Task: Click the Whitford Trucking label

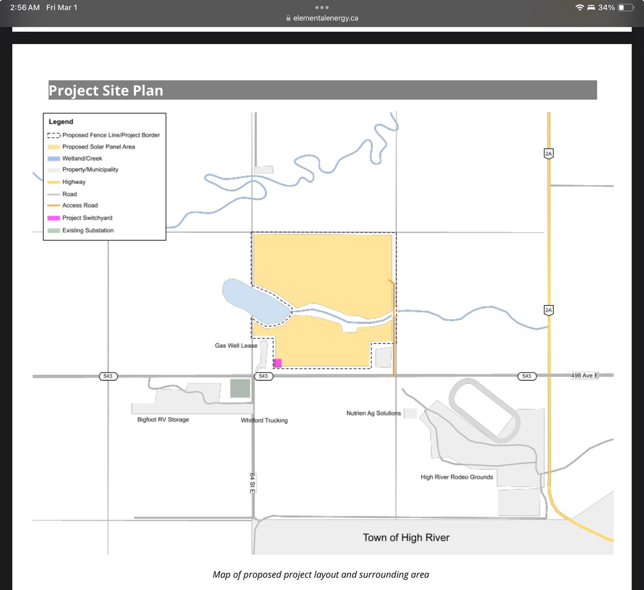Action: click(264, 420)
